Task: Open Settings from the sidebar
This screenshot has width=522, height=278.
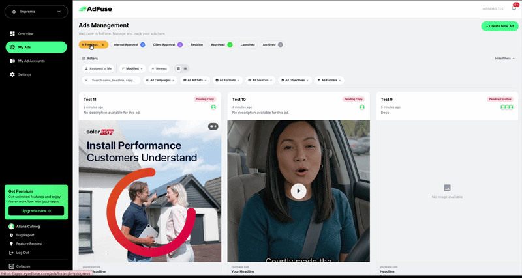Action: click(24, 74)
